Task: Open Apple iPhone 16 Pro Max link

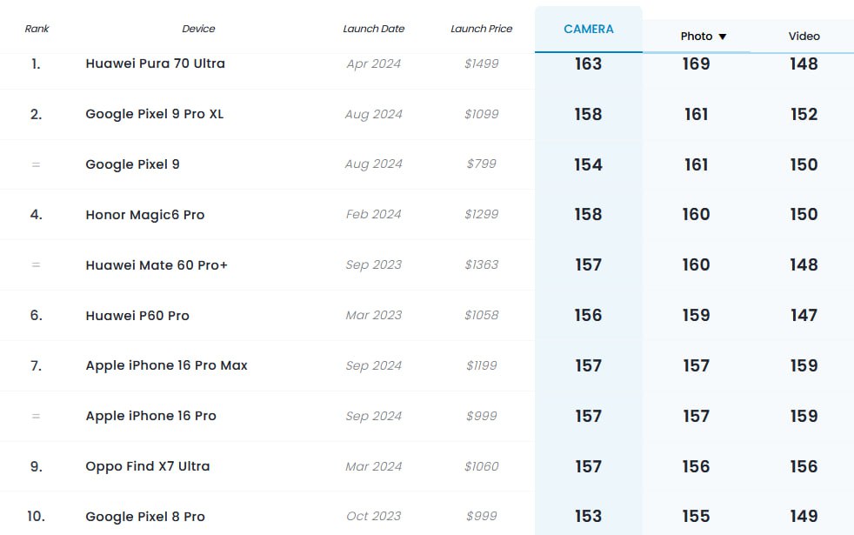Action: (167, 365)
